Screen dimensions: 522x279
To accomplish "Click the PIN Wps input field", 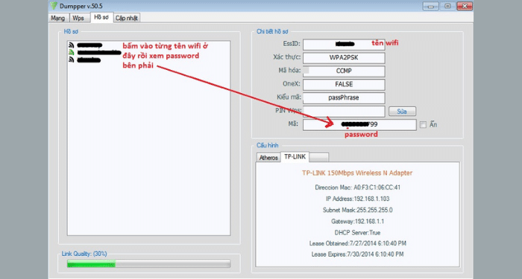I will point(344,111).
